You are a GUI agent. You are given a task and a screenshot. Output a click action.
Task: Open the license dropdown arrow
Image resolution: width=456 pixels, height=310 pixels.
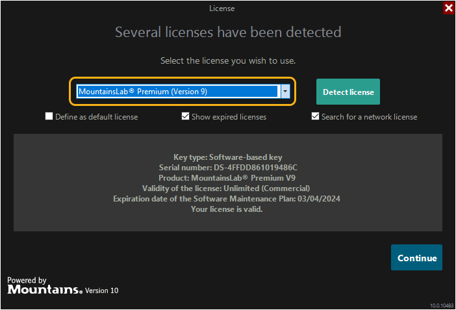point(285,92)
